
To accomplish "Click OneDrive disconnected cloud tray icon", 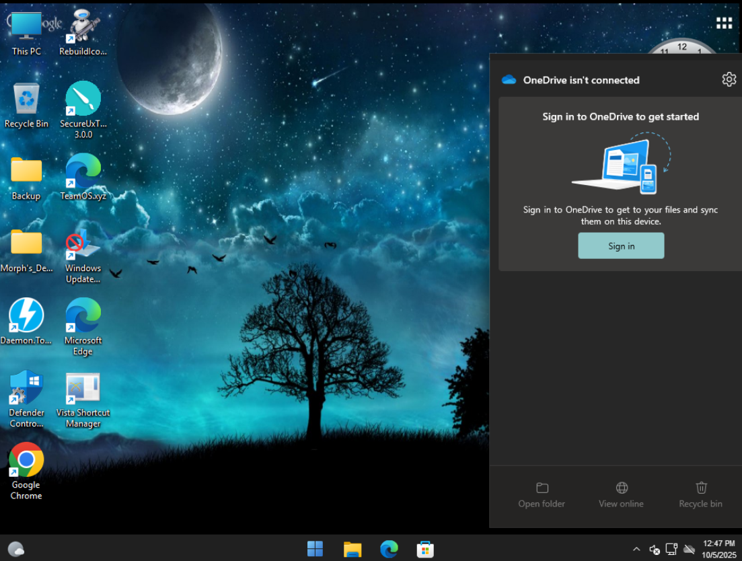I will 689,549.
